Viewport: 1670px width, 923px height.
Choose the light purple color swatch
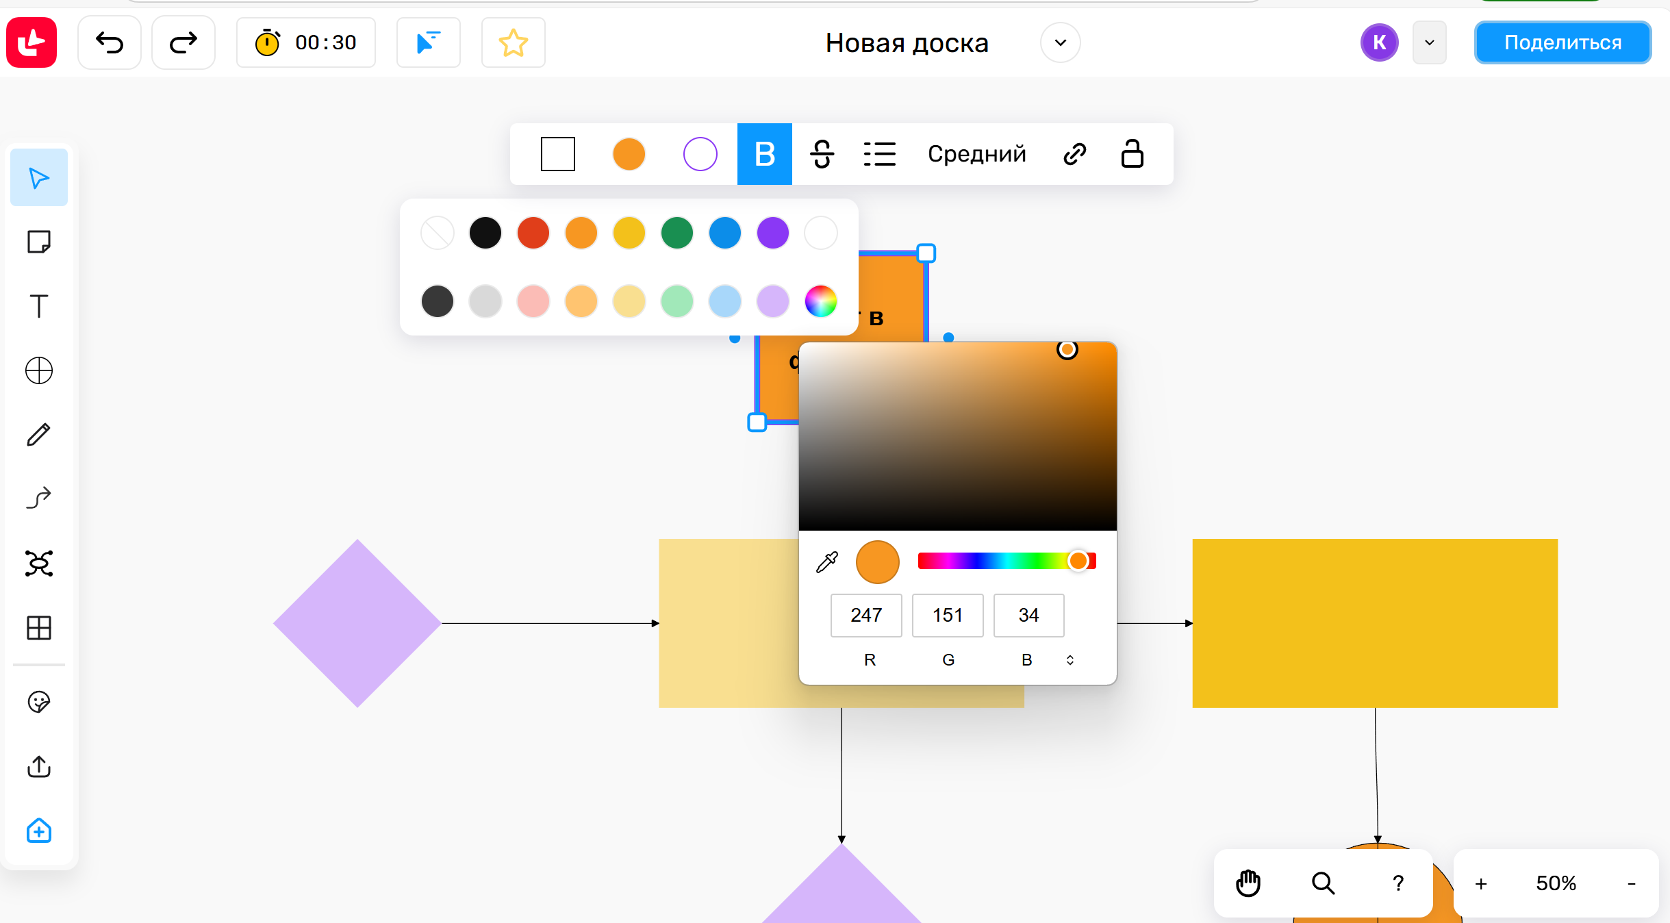(x=773, y=301)
